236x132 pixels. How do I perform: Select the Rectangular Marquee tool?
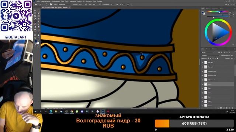point(38,11)
